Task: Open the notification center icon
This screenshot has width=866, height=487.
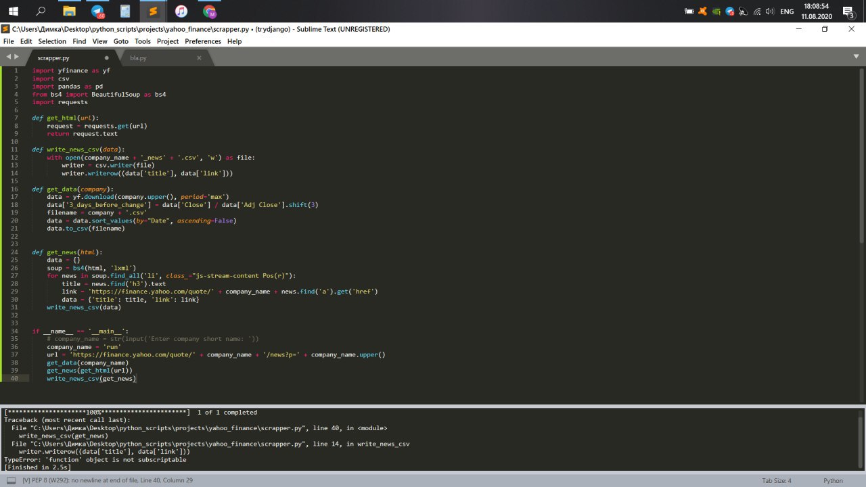Action: (848, 11)
